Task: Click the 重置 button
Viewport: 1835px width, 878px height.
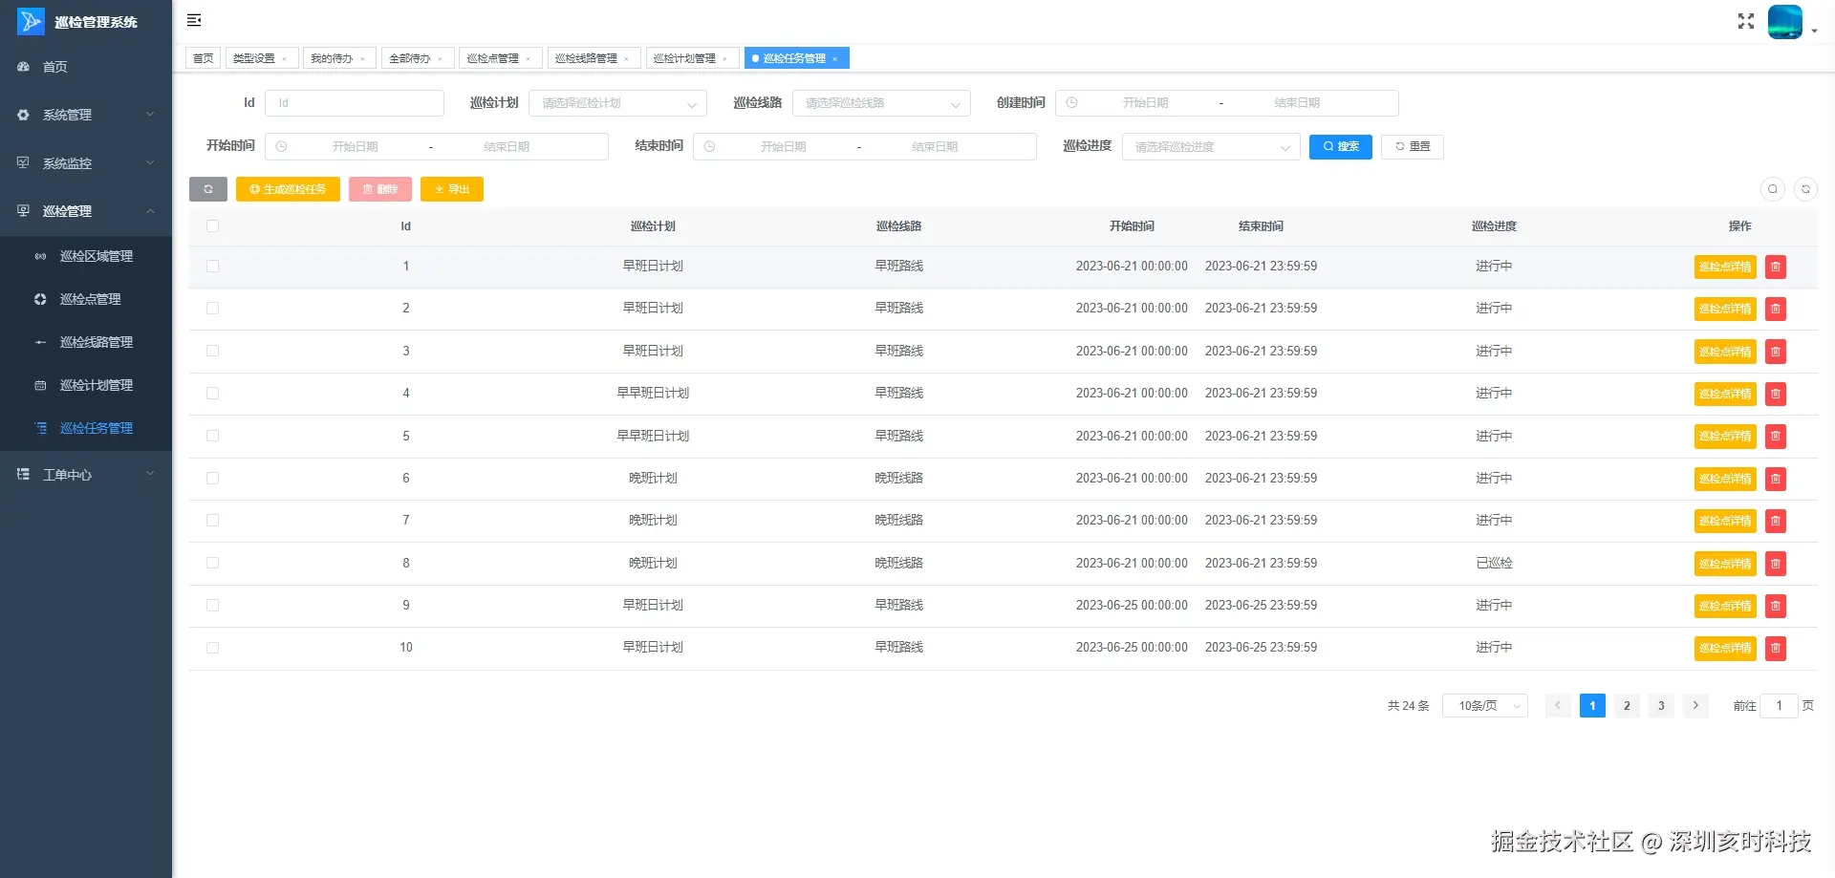Action: (1413, 147)
